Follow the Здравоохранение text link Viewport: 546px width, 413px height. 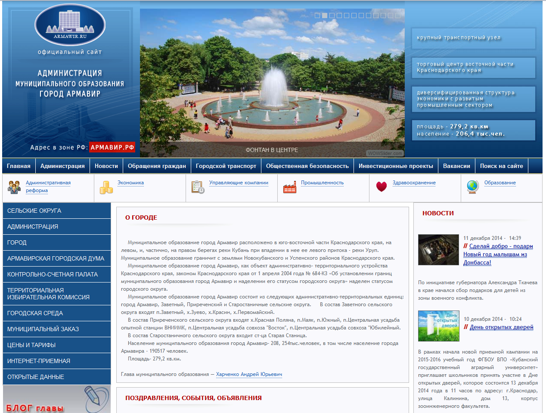click(414, 183)
